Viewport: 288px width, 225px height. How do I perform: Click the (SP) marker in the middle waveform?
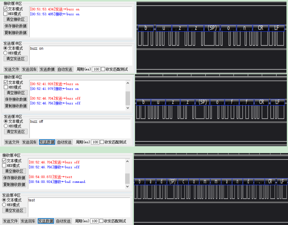[x=202, y=102]
